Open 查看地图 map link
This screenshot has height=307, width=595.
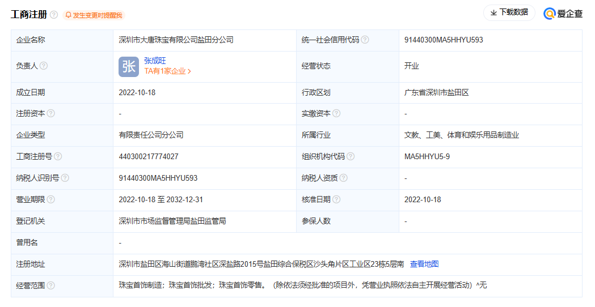424,264
